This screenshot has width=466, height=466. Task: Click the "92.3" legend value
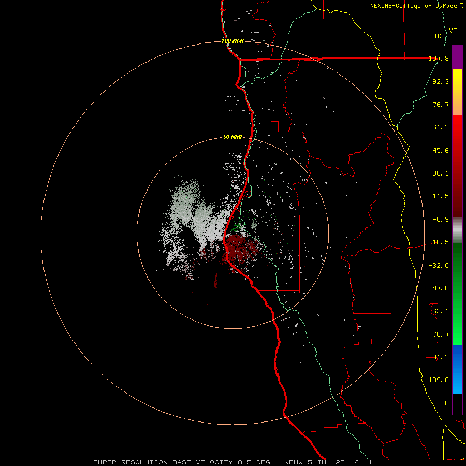click(x=441, y=81)
